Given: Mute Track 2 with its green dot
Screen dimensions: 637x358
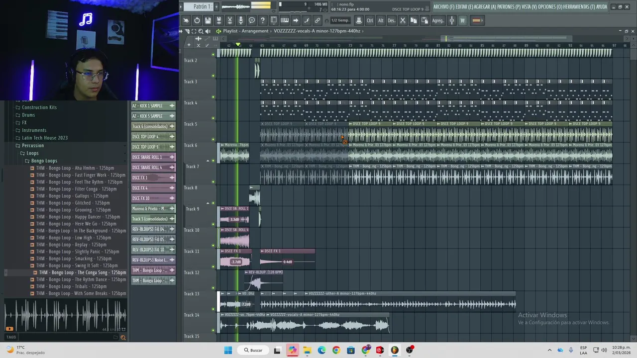Looking at the screenshot, I should click(x=213, y=76).
